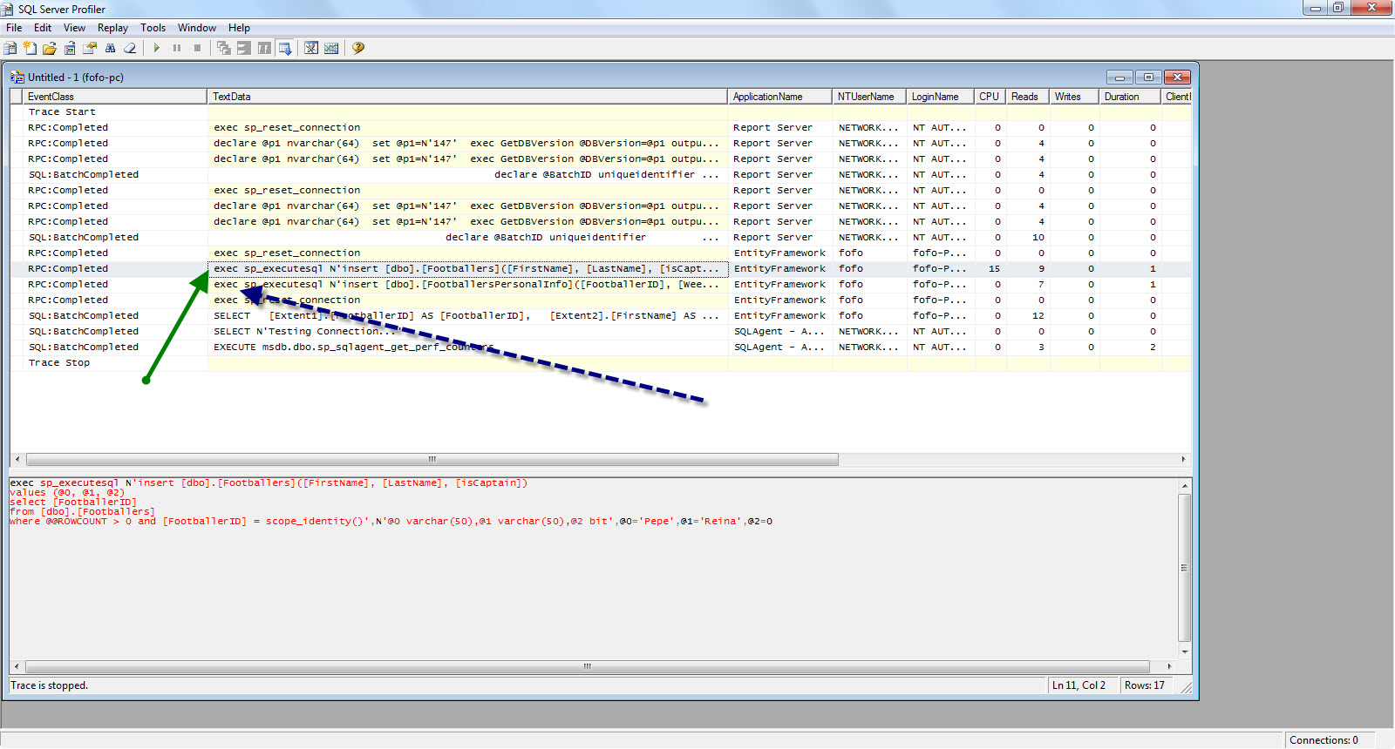
Task: Click the 'Trace is stopped.' status text
Action: click(x=50, y=686)
